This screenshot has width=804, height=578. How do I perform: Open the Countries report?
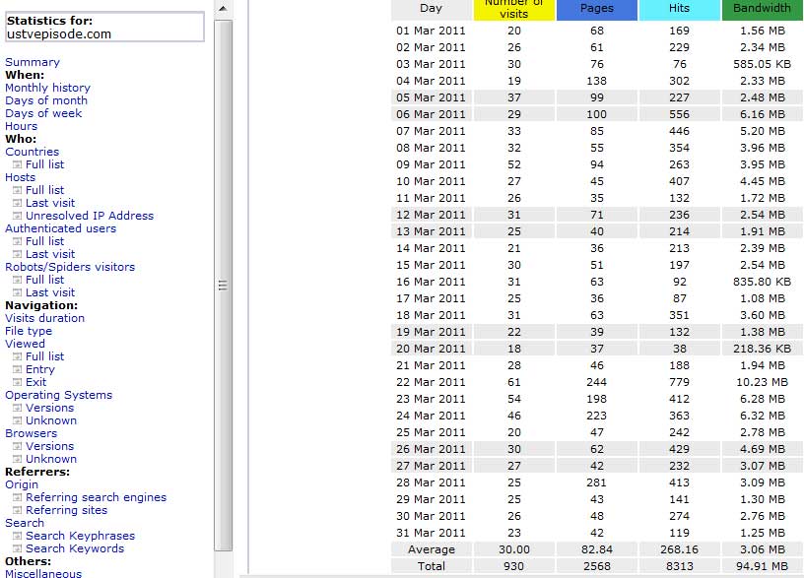[32, 152]
